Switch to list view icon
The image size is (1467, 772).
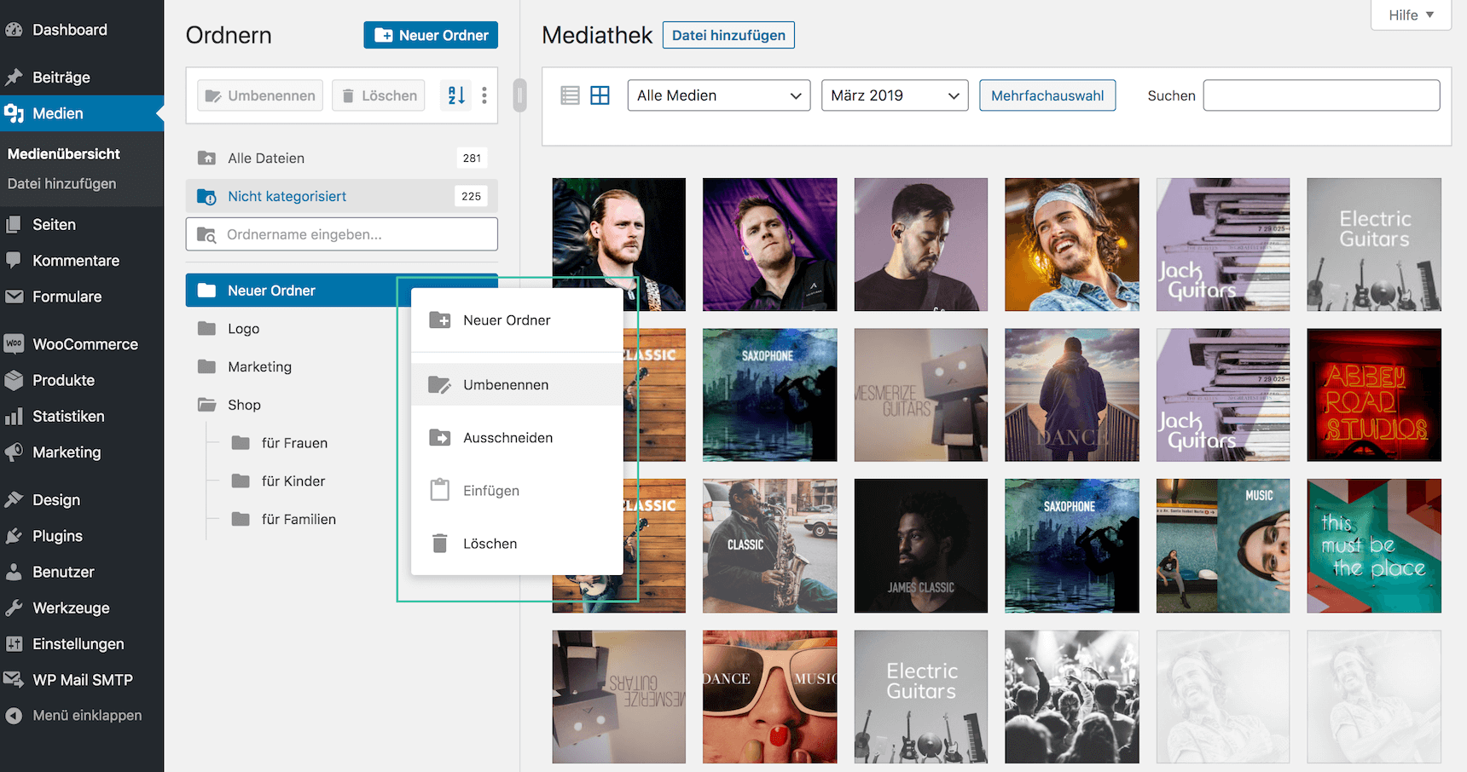coord(570,95)
